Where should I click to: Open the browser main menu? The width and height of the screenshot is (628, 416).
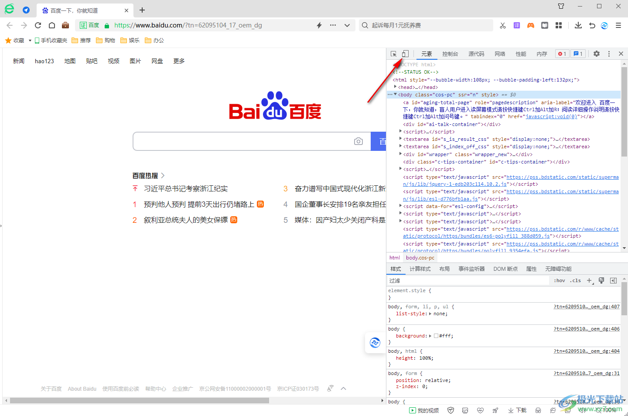click(x=618, y=25)
